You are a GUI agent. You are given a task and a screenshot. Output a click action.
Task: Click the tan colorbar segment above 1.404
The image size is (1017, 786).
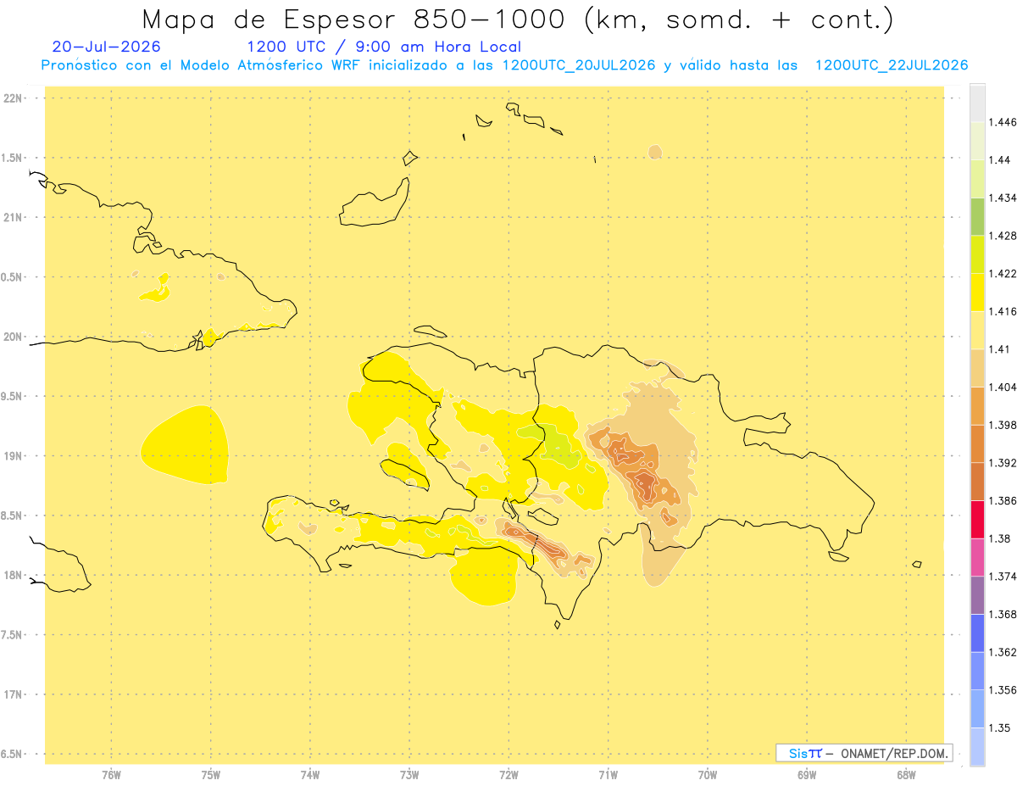tap(977, 368)
